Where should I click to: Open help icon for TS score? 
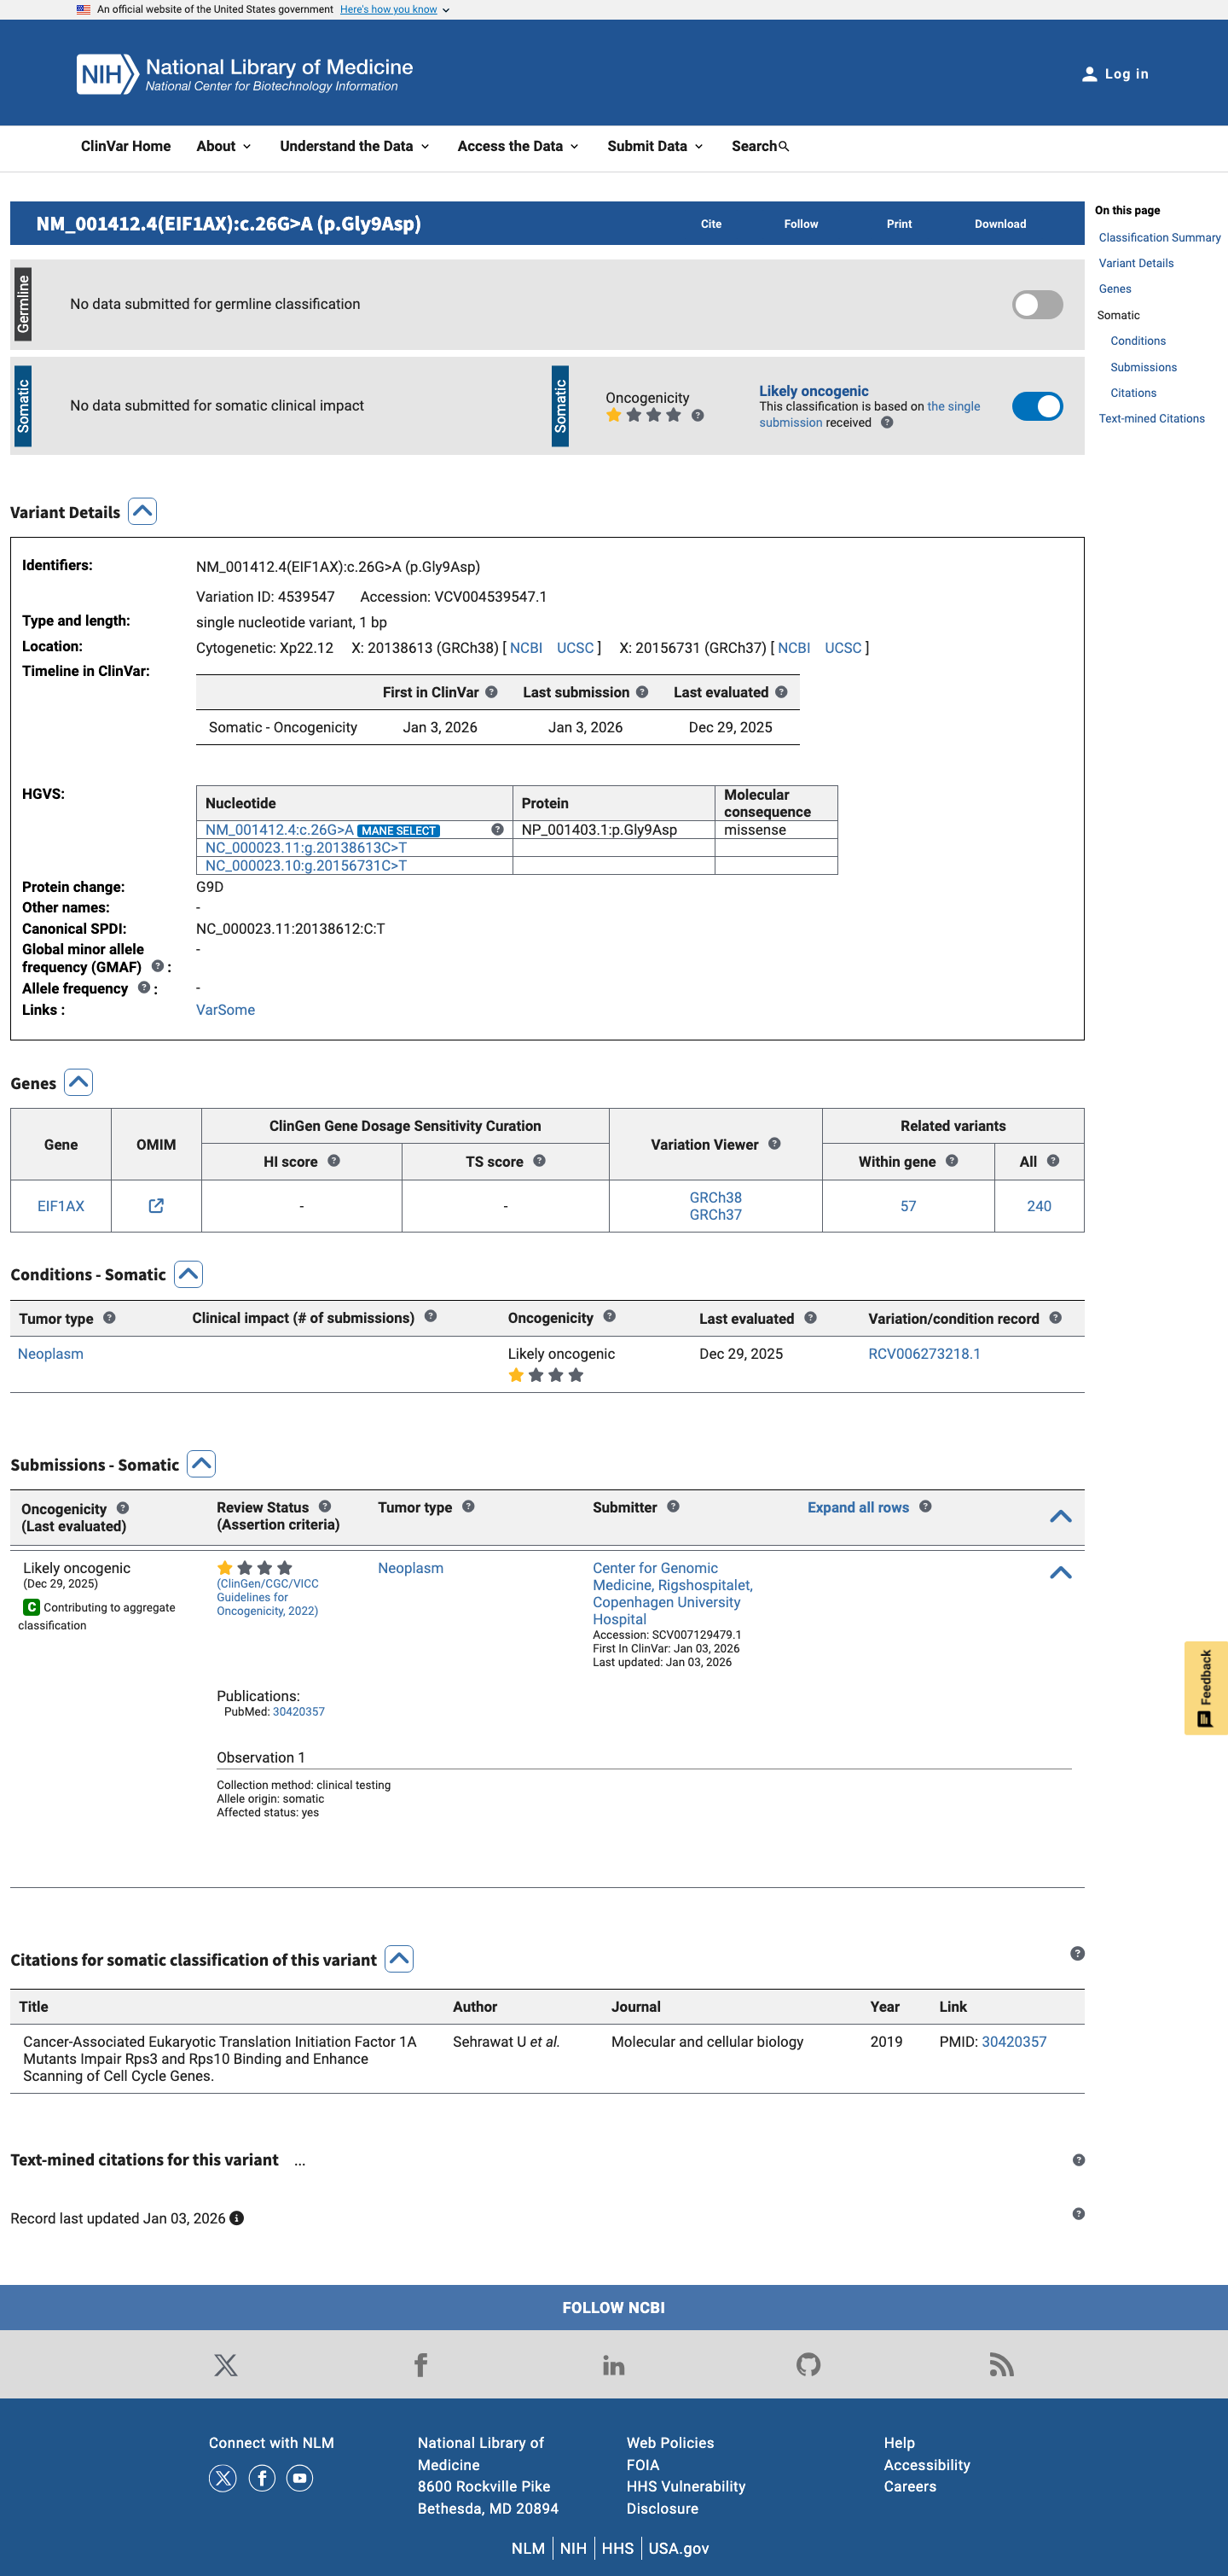tap(539, 1161)
